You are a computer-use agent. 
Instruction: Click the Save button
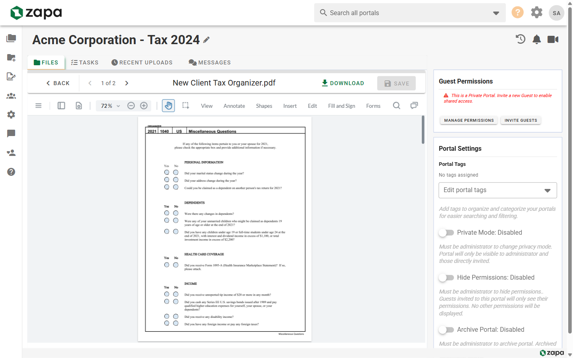(397, 83)
